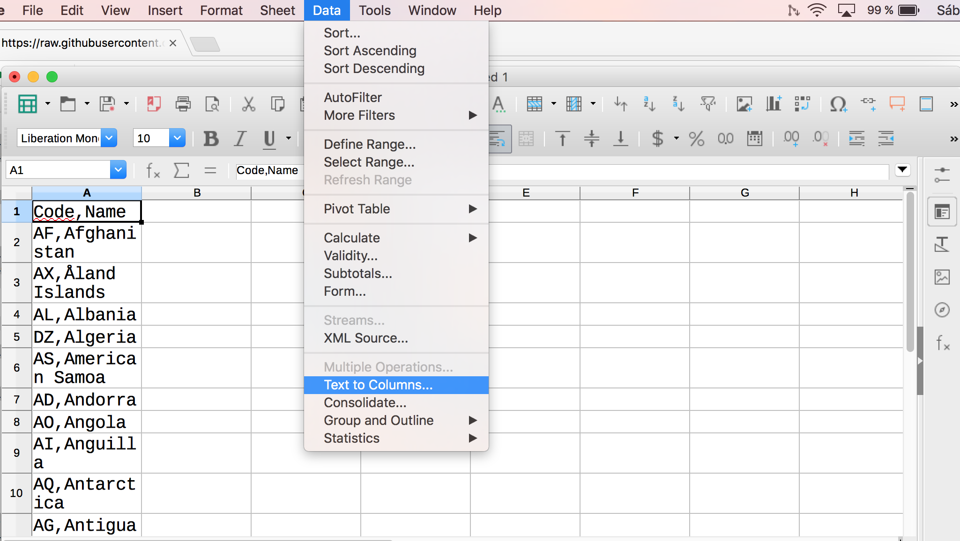Open the sidebar Navigator compass icon
Viewport: 960px width, 541px height.
pyautogui.click(x=942, y=310)
